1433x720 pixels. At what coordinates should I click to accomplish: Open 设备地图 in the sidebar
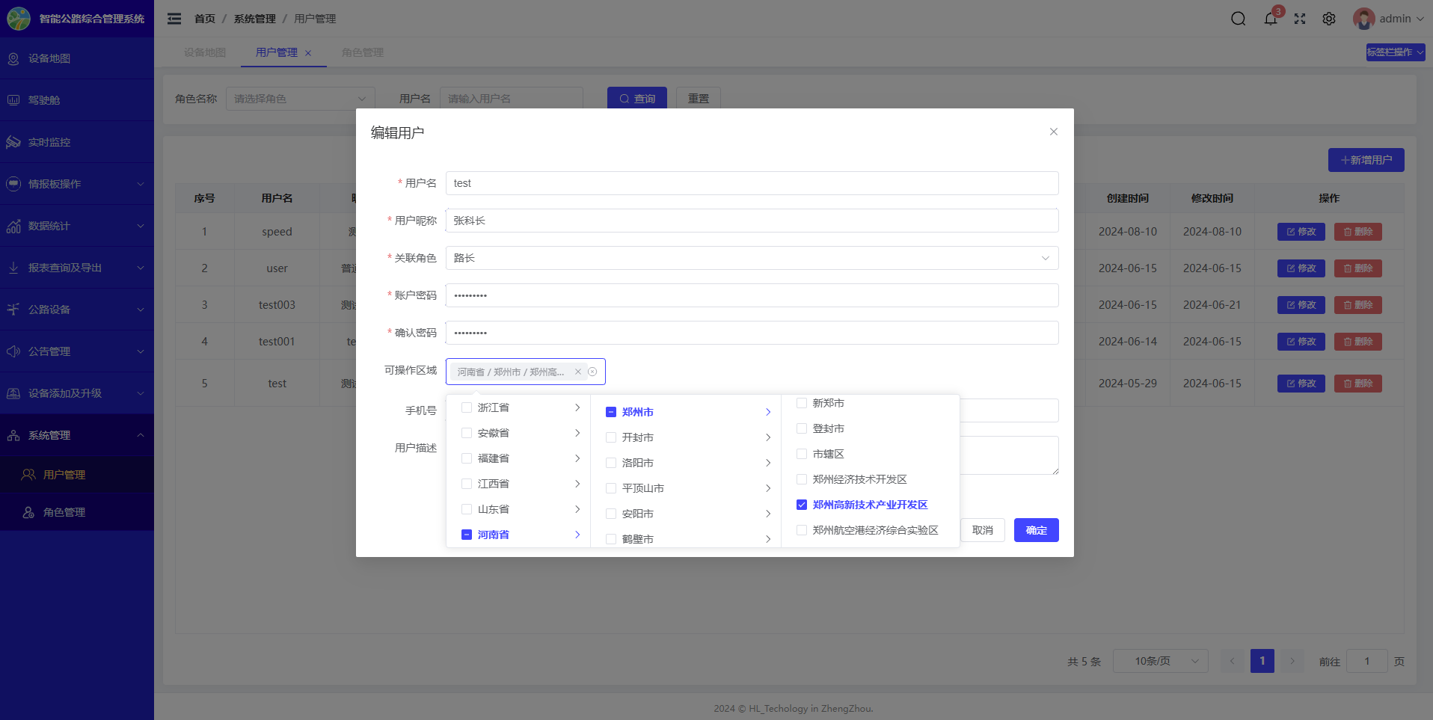click(49, 58)
